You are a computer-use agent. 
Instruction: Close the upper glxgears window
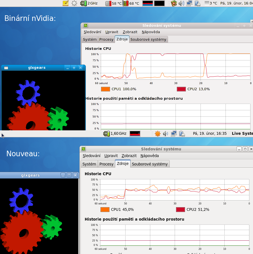tap(81, 68)
